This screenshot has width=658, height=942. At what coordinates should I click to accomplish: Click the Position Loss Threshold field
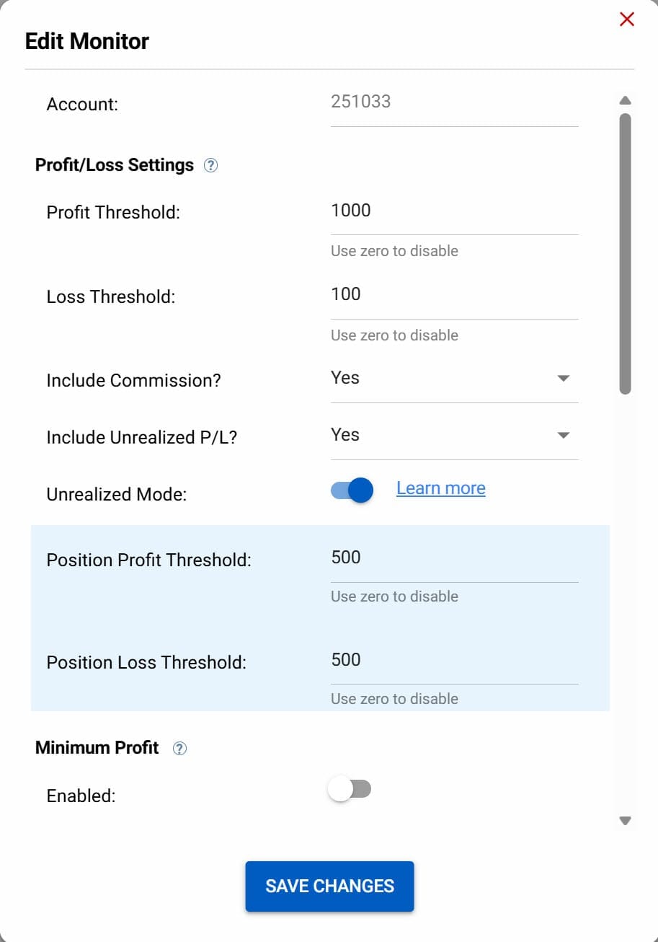click(454, 661)
